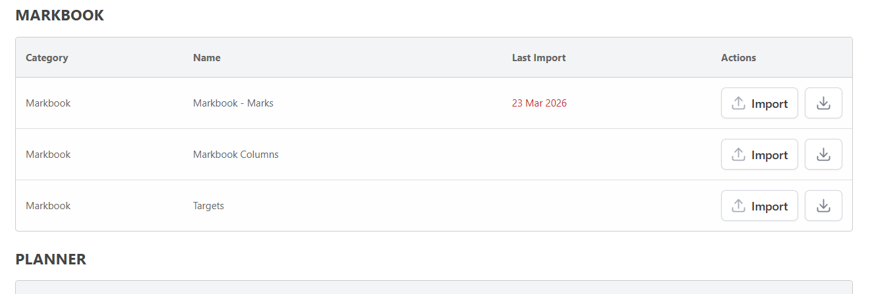Click the Category column header

pyautogui.click(x=47, y=58)
